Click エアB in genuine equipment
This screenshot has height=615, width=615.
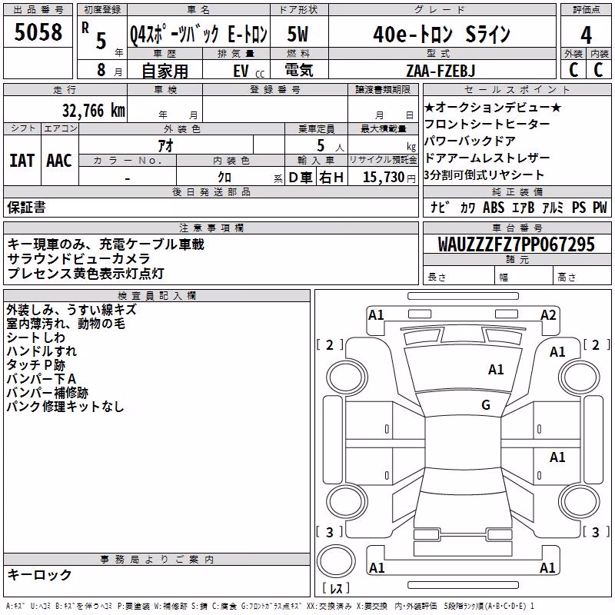(524, 207)
